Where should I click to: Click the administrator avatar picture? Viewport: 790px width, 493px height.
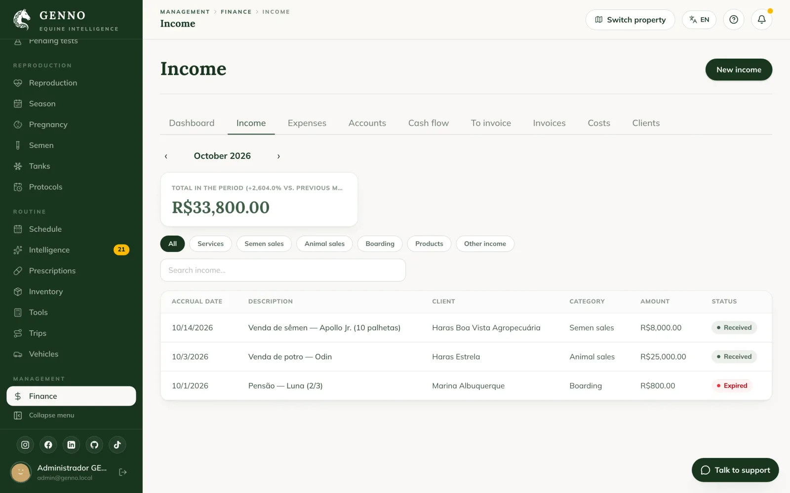(21, 472)
